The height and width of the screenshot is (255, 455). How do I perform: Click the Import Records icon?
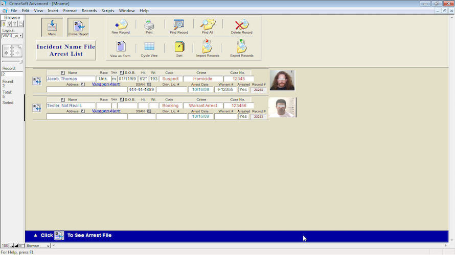click(207, 48)
